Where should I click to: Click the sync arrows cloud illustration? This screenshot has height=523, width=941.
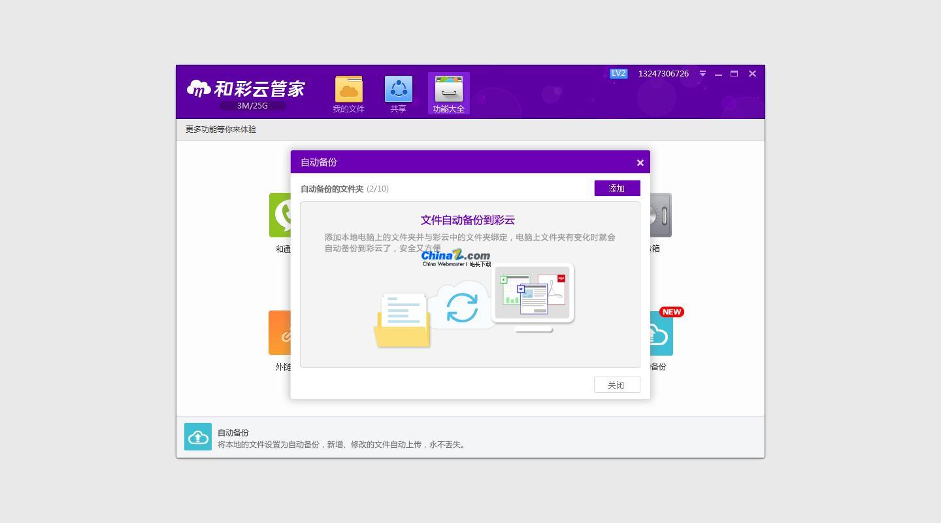pos(461,306)
